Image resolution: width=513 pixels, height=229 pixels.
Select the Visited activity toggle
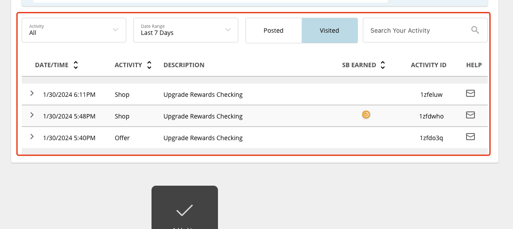coord(329,31)
